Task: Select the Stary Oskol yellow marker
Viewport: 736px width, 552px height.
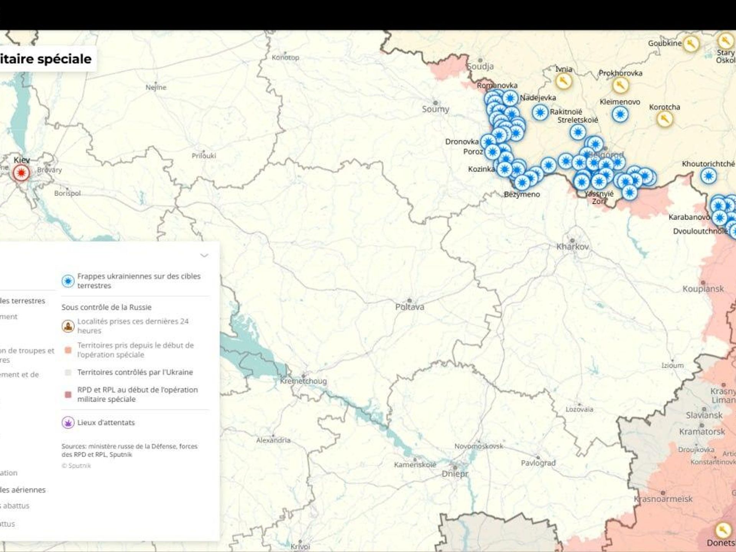Action: pyautogui.click(x=725, y=41)
